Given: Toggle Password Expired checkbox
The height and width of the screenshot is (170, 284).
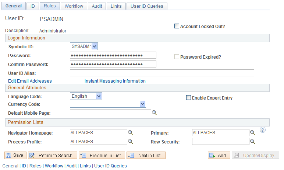Looking at the screenshot, I should (177, 57).
